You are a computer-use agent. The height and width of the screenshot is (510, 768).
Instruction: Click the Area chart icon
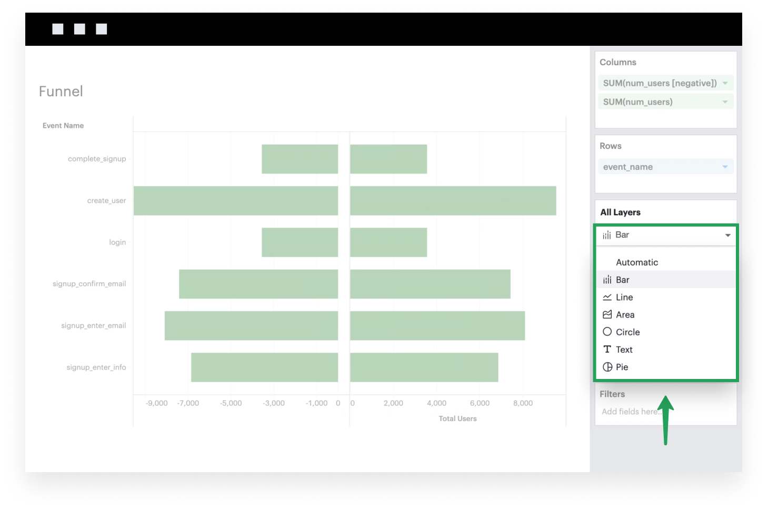[x=607, y=315]
